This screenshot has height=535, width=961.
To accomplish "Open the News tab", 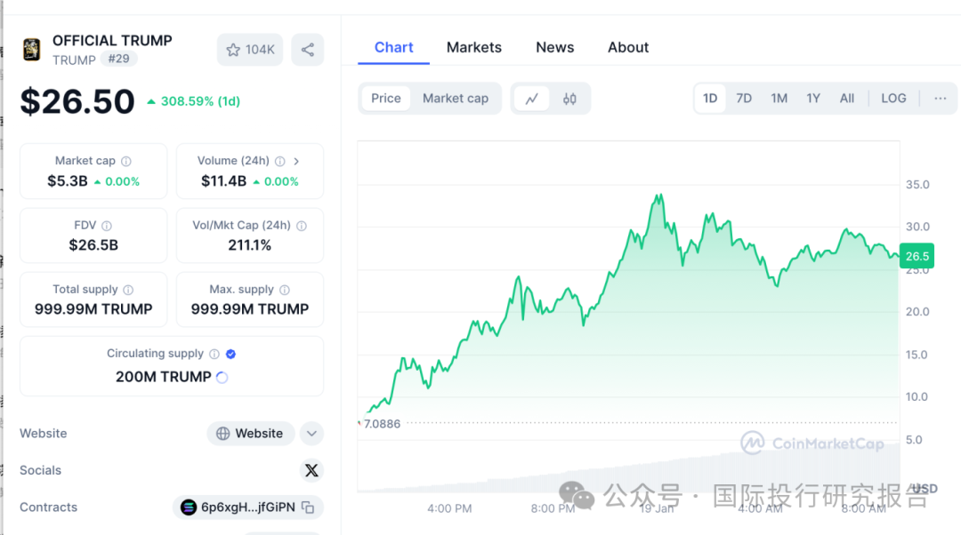I will (554, 47).
